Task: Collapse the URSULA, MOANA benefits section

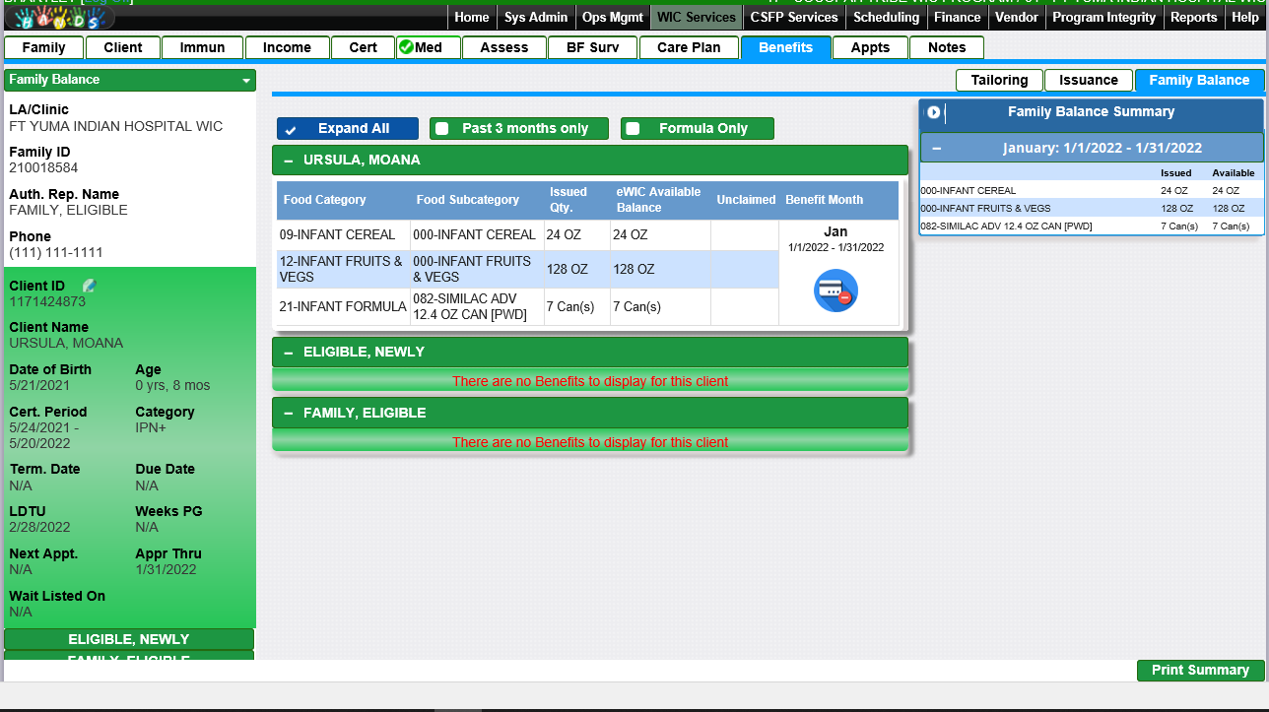Action: (289, 161)
